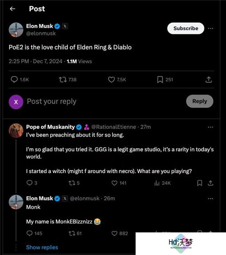This screenshot has height=255, width=226.
Task: Like Pope of Muskanity's reply with 141 likes
Action: pyautogui.click(x=114, y=183)
